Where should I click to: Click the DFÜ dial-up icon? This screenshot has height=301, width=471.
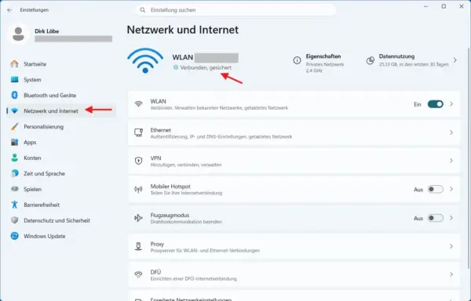pyautogui.click(x=138, y=274)
